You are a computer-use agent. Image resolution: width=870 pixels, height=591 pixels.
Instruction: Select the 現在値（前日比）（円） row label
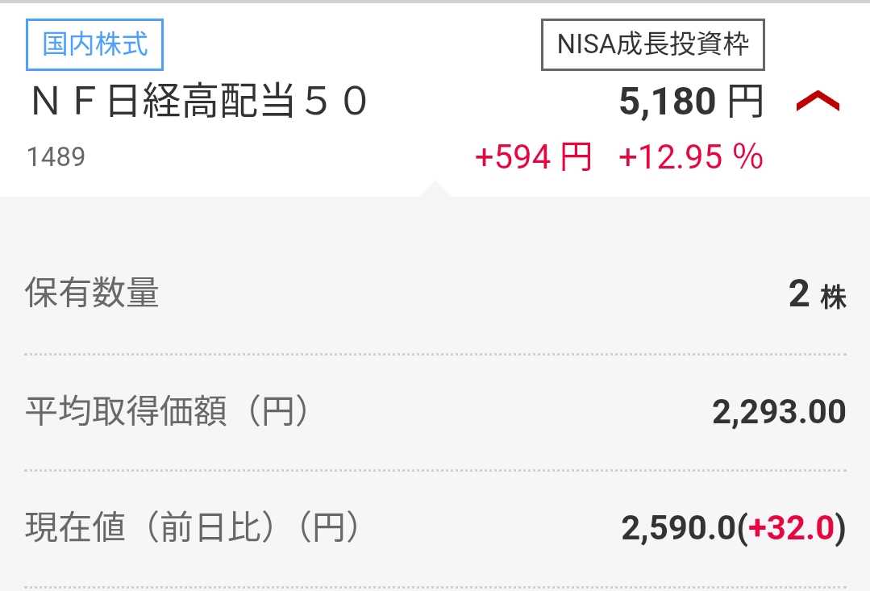191,528
